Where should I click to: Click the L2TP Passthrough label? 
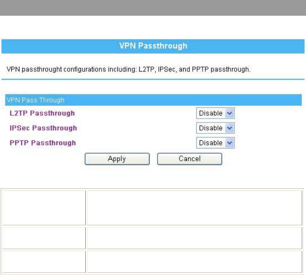[42, 113]
